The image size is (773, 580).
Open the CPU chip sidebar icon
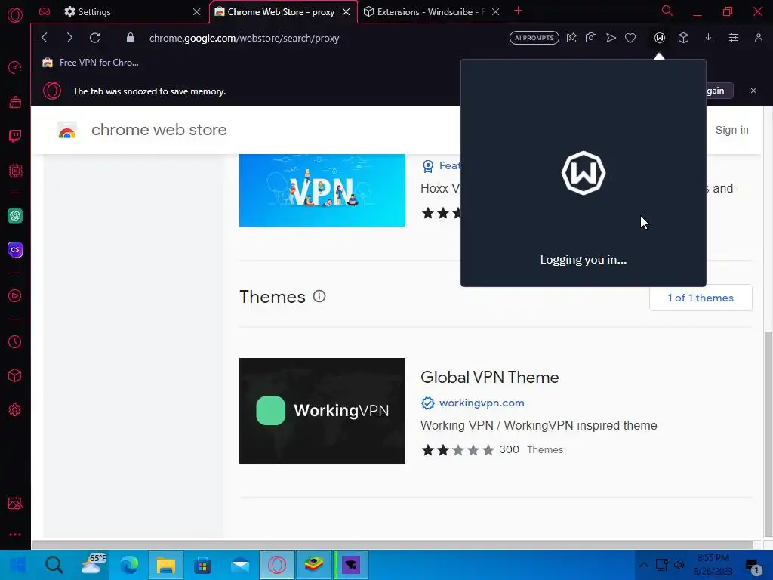(15, 171)
